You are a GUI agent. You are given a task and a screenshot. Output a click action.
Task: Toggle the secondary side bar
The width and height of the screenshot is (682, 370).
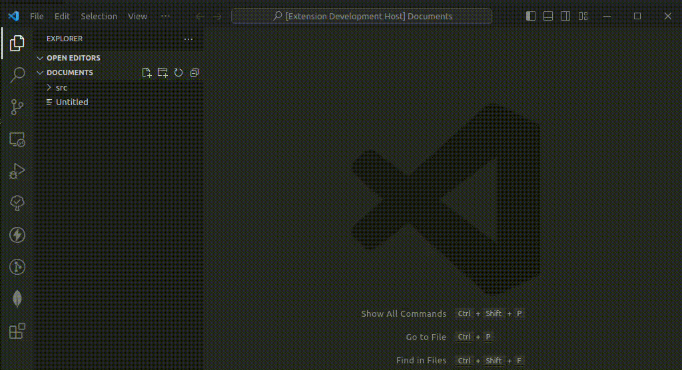coord(565,16)
